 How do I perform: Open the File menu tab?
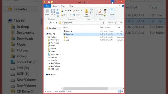click(x=47, y=6)
